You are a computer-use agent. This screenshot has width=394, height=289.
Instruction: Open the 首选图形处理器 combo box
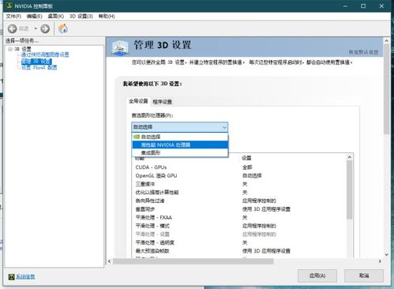pyautogui.click(x=180, y=127)
